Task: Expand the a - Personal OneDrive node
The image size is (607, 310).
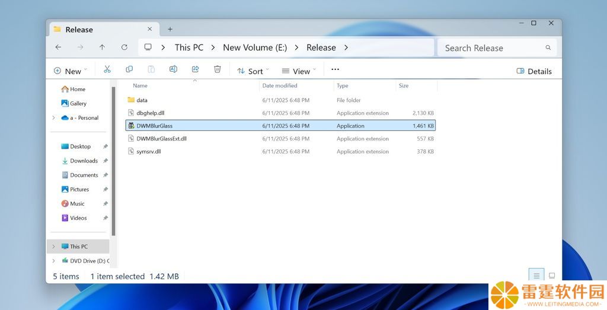Action: pos(53,117)
